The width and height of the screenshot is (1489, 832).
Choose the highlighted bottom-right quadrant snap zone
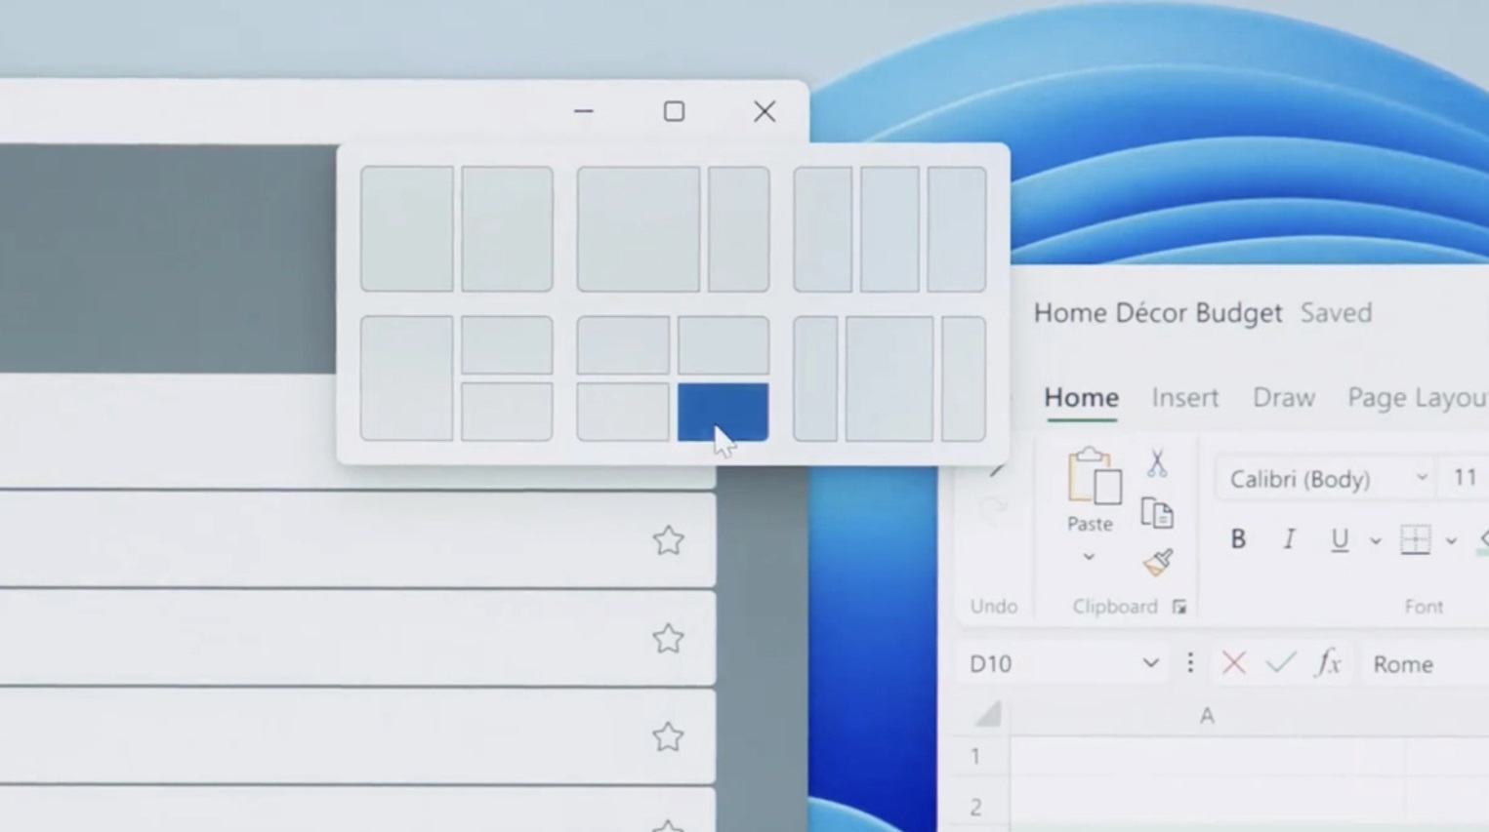pyautogui.click(x=723, y=412)
